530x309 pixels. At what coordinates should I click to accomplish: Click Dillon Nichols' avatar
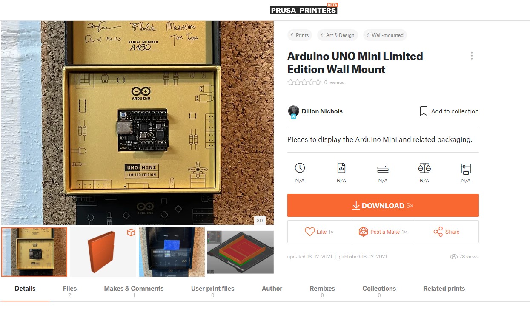(x=293, y=111)
